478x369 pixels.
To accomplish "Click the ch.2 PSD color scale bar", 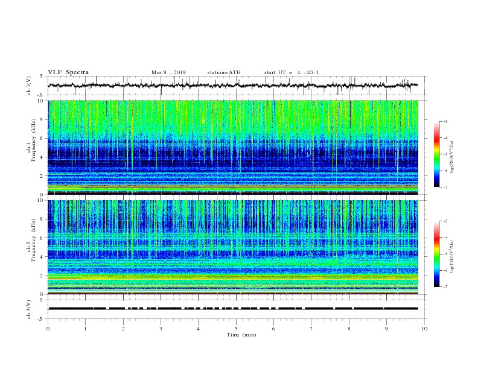I will coord(436,254).
